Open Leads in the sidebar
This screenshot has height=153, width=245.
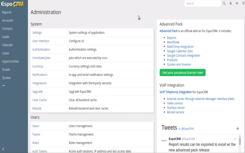pos(6,37)
